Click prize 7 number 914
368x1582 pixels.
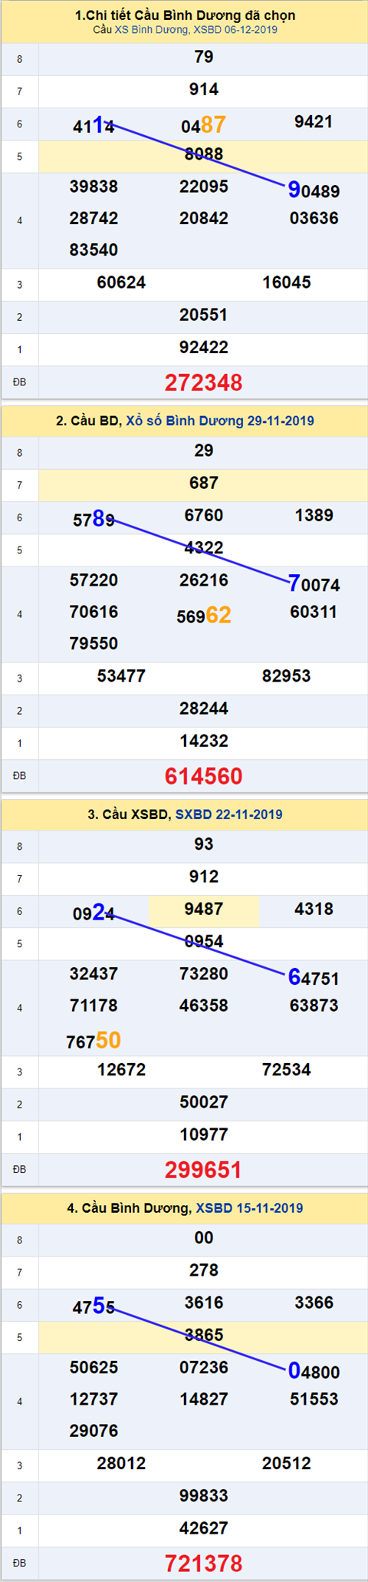(x=204, y=89)
